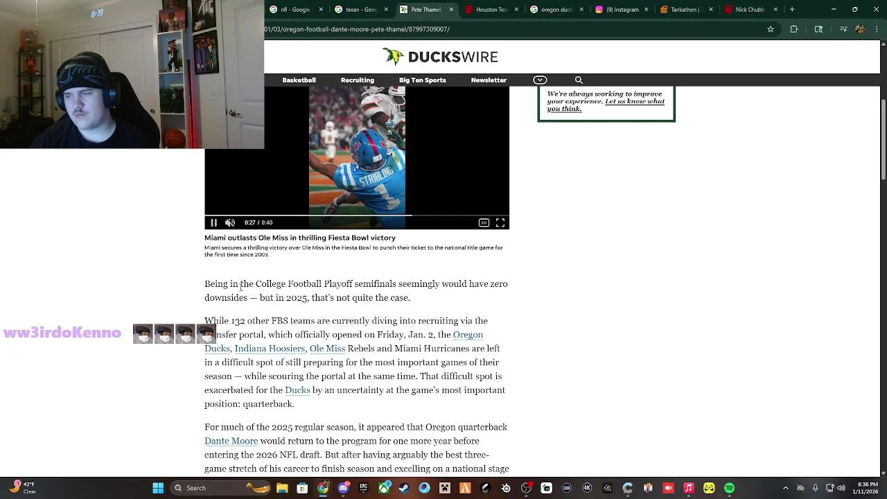Open the media controls icon in Chrome toolbar
Screen dimensions: 887x499
843,29
